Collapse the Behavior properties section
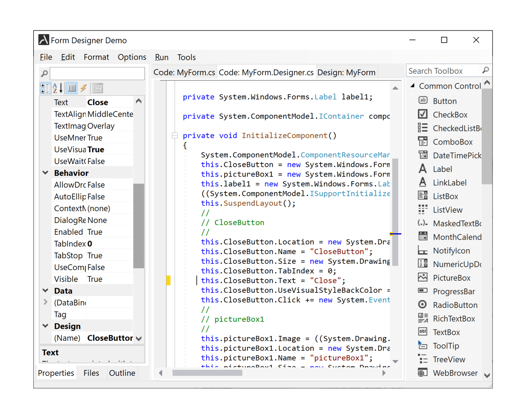This screenshot has width=530, height=416. [x=45, y=172]
